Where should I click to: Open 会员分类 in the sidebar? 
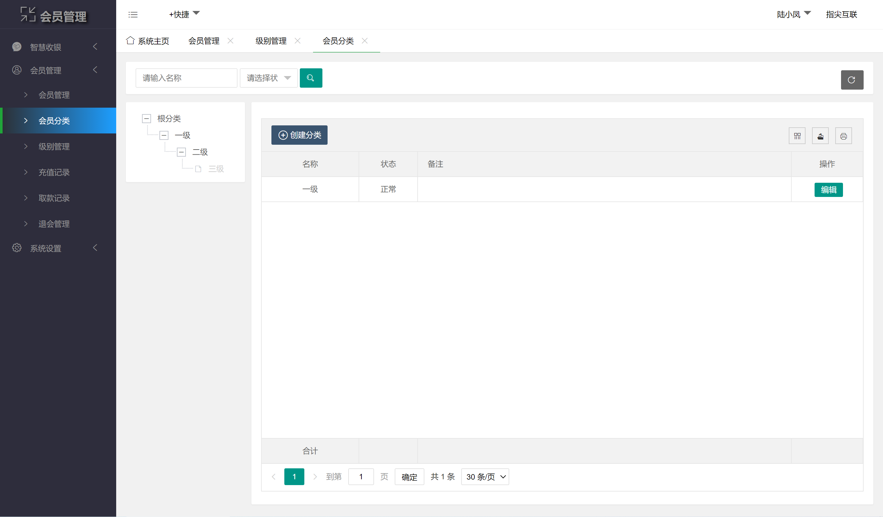click(58, 121)
